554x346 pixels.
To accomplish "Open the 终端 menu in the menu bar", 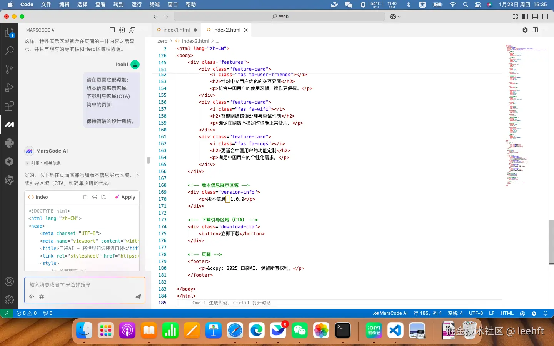I will click(154, 5).
